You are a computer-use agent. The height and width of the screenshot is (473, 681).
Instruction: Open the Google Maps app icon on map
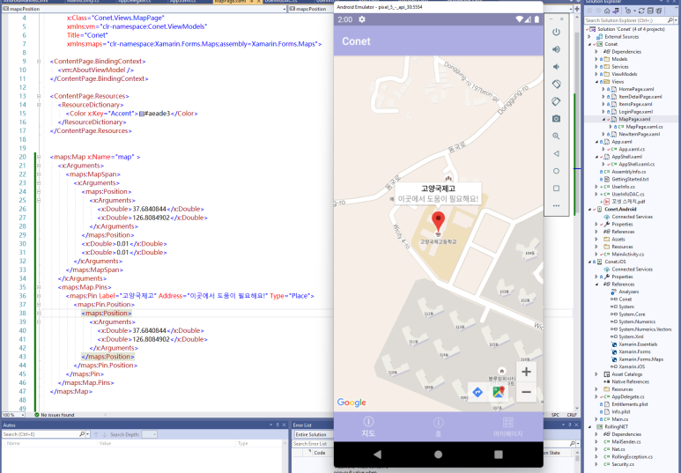tap(499, 392)
